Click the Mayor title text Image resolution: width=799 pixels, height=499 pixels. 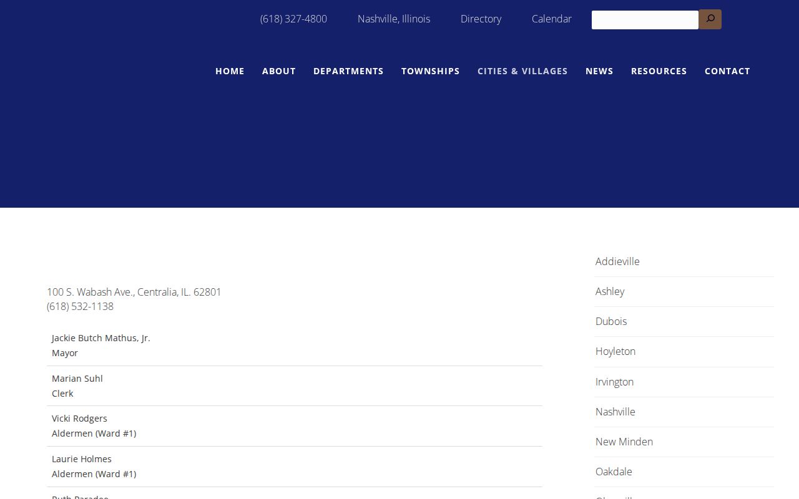point(65,353)
